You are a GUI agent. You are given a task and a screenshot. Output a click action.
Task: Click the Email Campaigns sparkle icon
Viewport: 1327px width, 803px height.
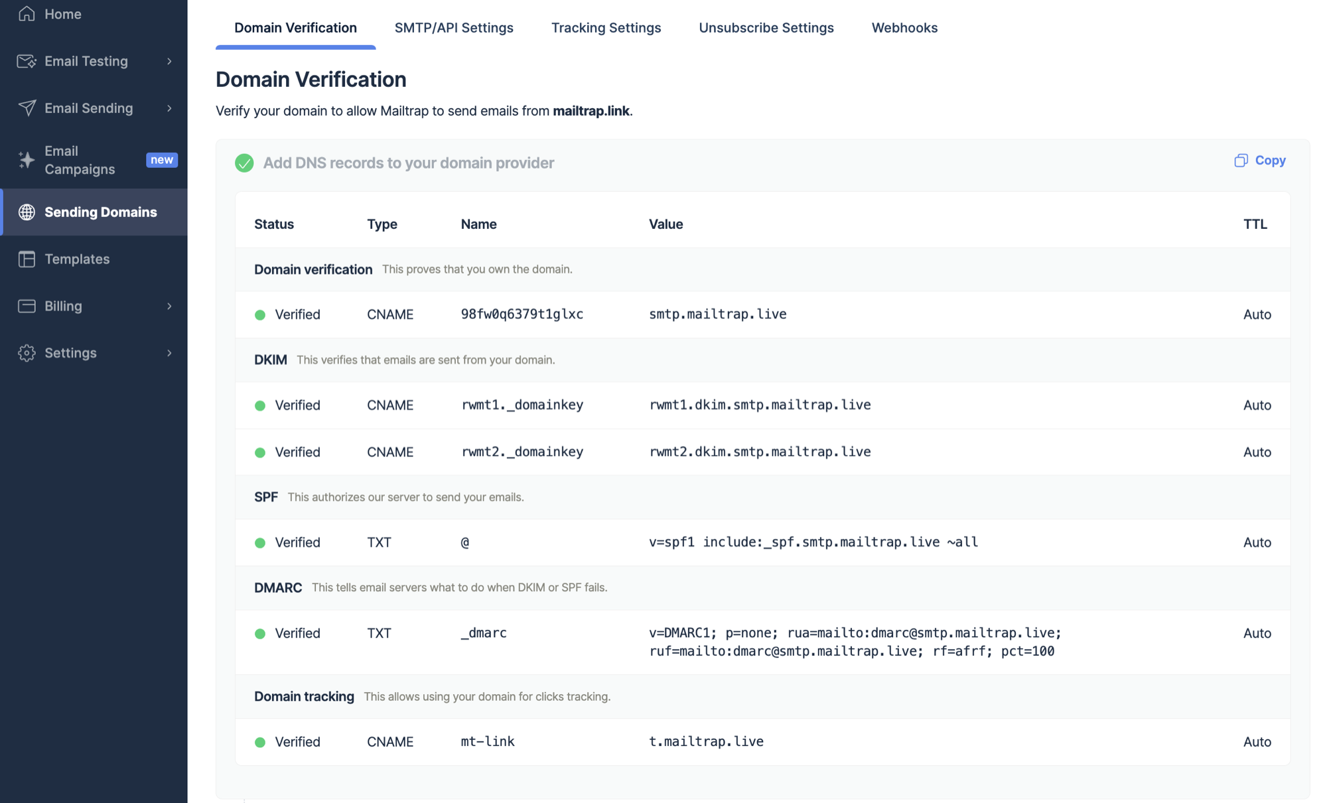[x=27, y=160]
